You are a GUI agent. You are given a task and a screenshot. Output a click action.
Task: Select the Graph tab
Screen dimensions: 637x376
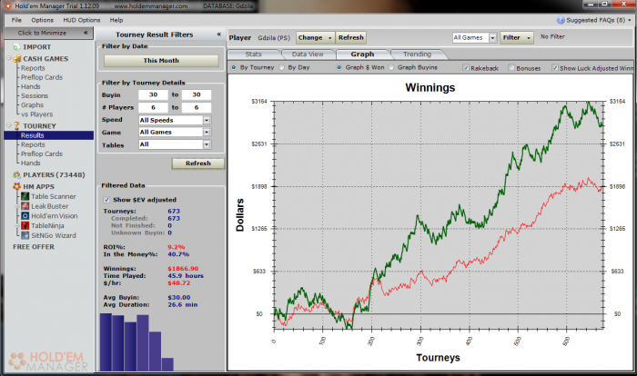pos(362,54)
